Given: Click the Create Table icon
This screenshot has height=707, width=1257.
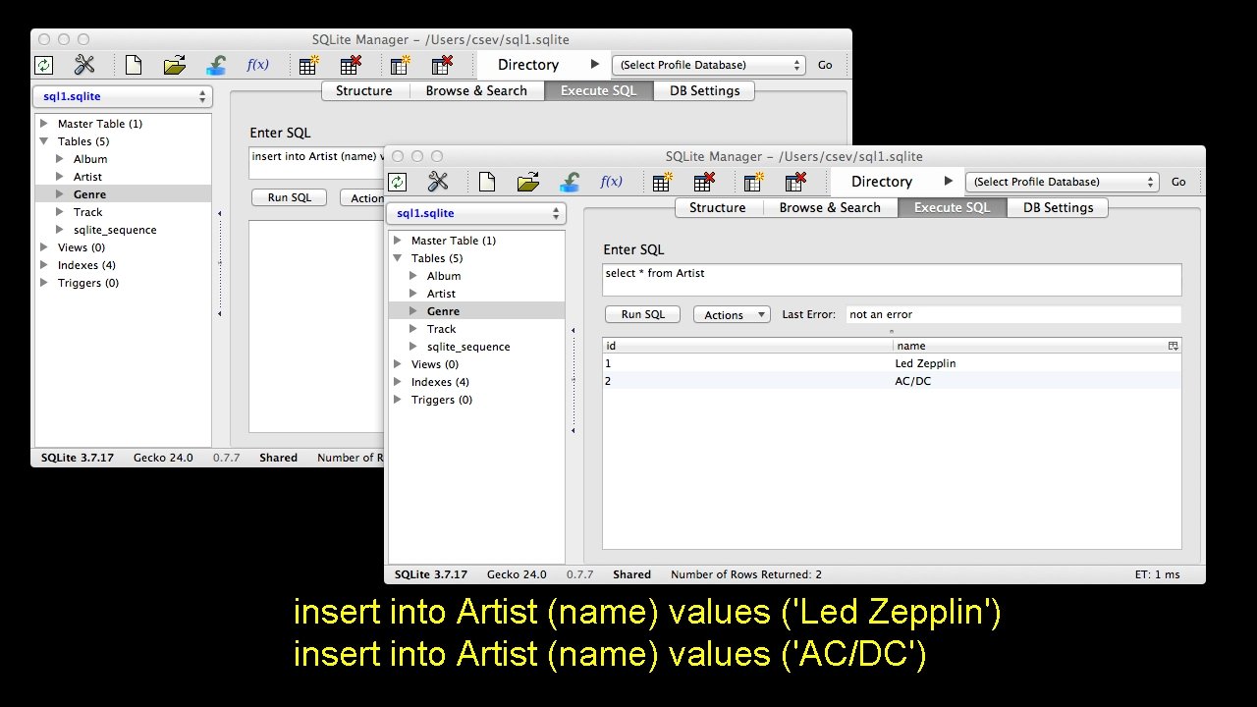Looking at the screenshot, I should [660, 182].
